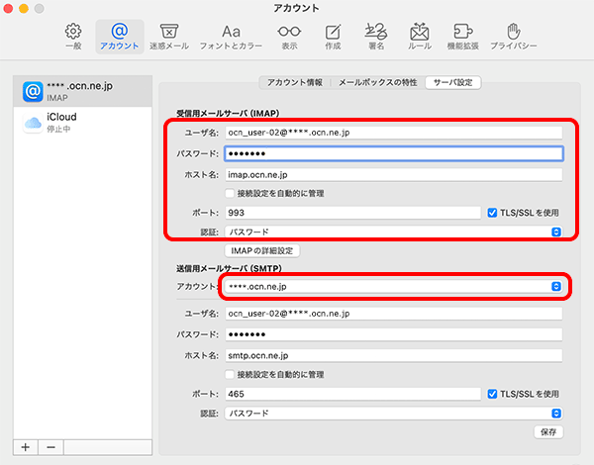
Task: Switch to the サーバ設定 tab
Action: (453, 82)
